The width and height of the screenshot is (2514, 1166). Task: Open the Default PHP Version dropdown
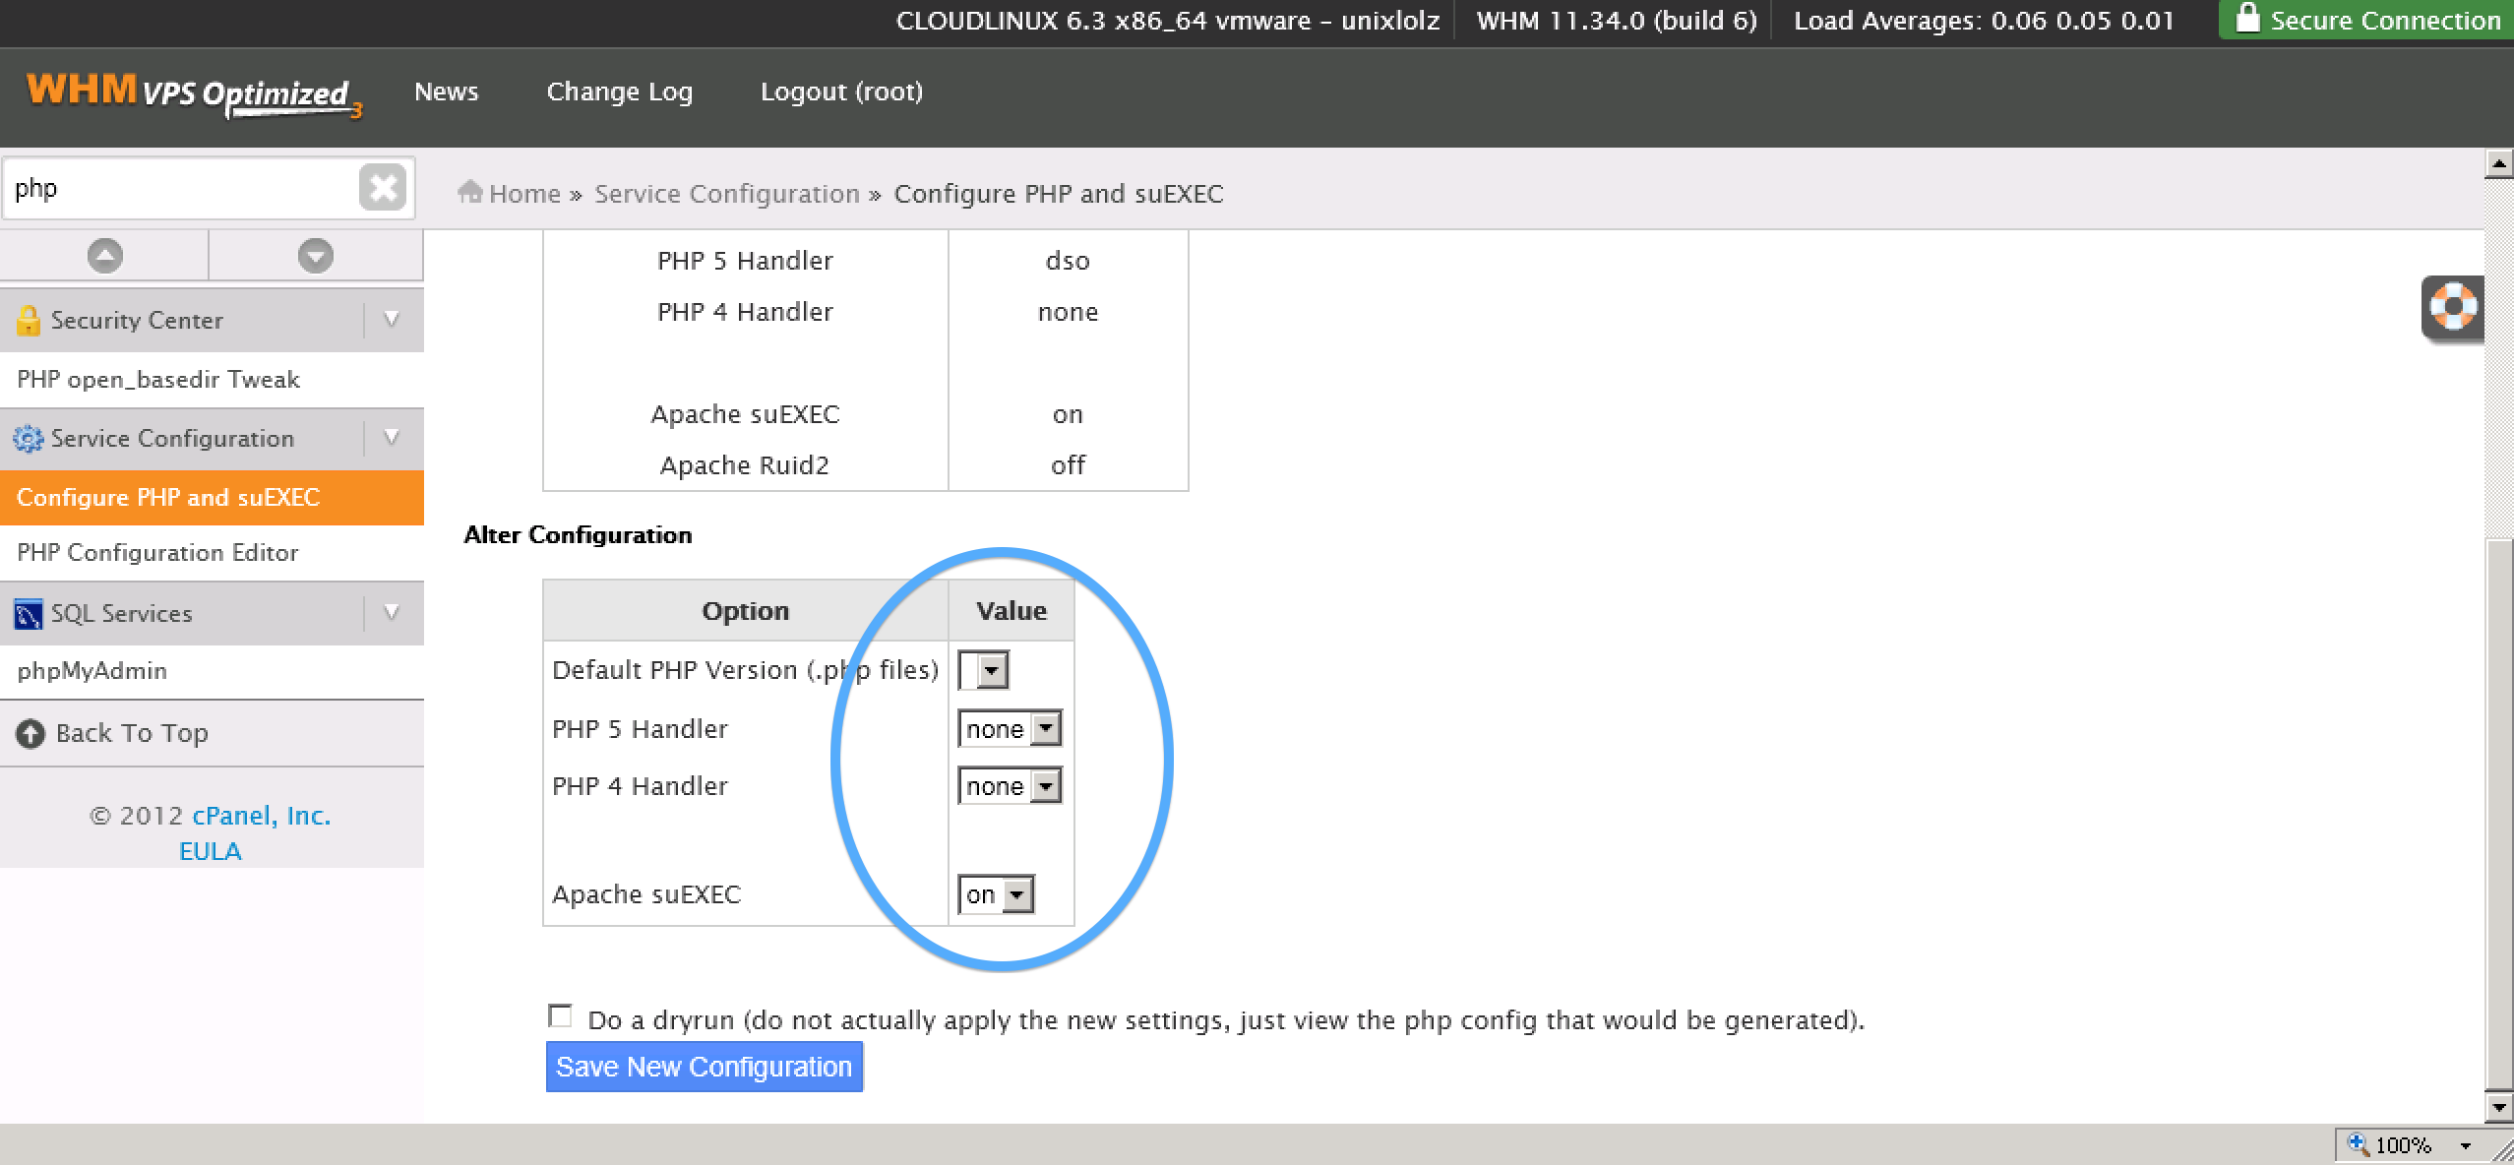984,671
